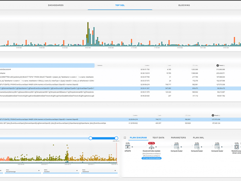
Task: Move the left time range slider handle
Action: pyautogui.click(x=90, y=138)
